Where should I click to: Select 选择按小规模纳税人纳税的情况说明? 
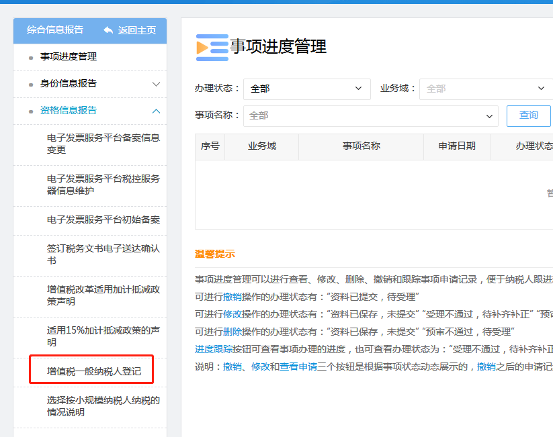tap(103, 406)
